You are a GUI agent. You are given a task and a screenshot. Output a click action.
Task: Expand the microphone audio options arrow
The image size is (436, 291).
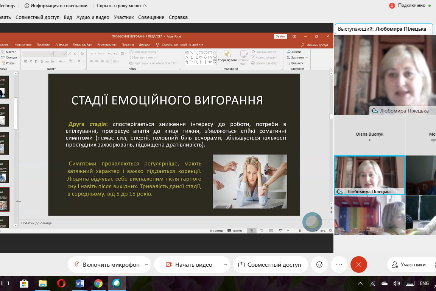tap(147, 264)
